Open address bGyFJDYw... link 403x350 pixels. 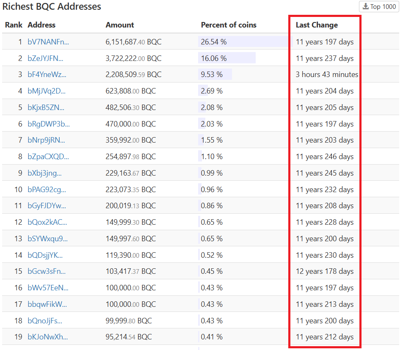(x=47, y=206)
